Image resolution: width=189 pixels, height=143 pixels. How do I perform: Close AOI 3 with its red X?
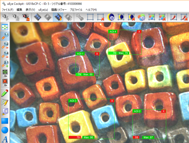tap(112, 101)
